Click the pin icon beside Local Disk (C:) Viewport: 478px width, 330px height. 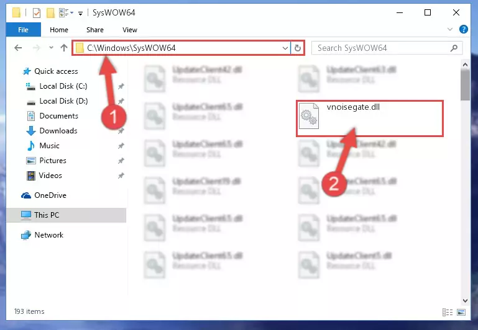point(121,86)
